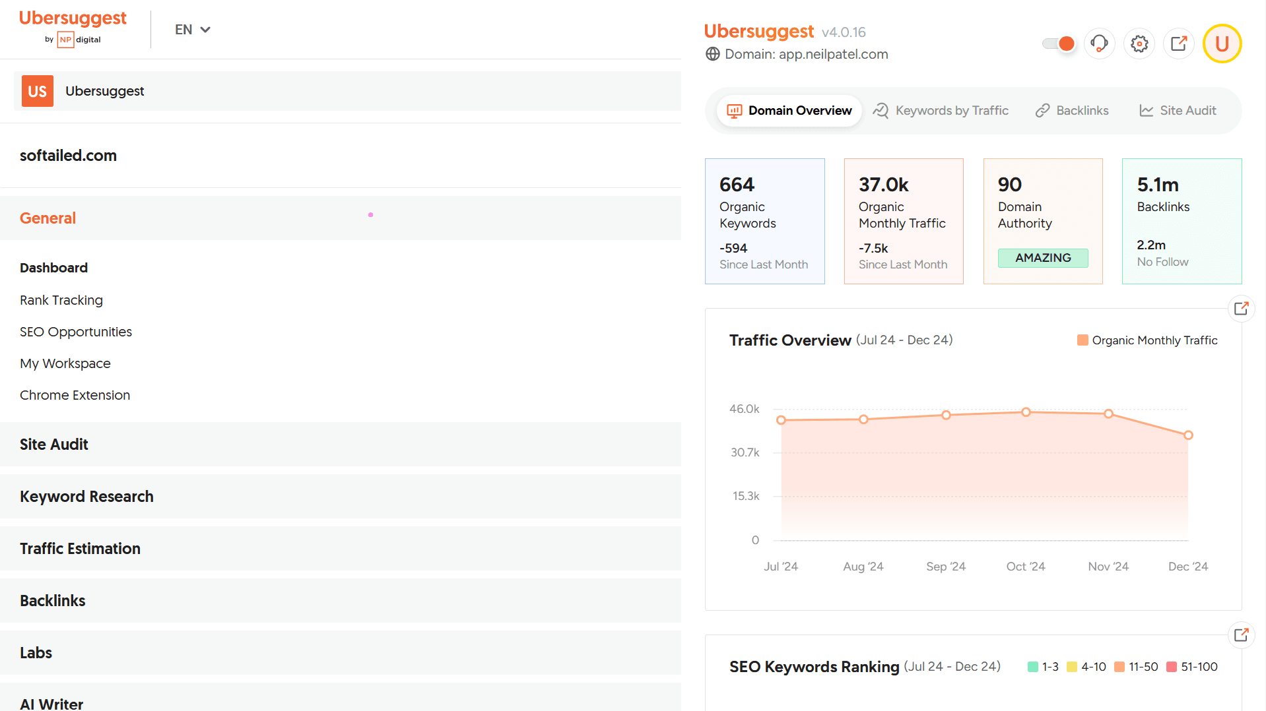Screen dimensions: 1266x711
Task: Click the Ubersuggest logo in the top left
Action: (73, 28)
